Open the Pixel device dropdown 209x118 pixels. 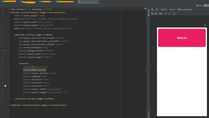coord(165,9)
